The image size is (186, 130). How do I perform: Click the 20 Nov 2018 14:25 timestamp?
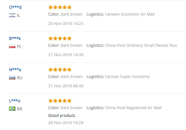coord(66,23)
